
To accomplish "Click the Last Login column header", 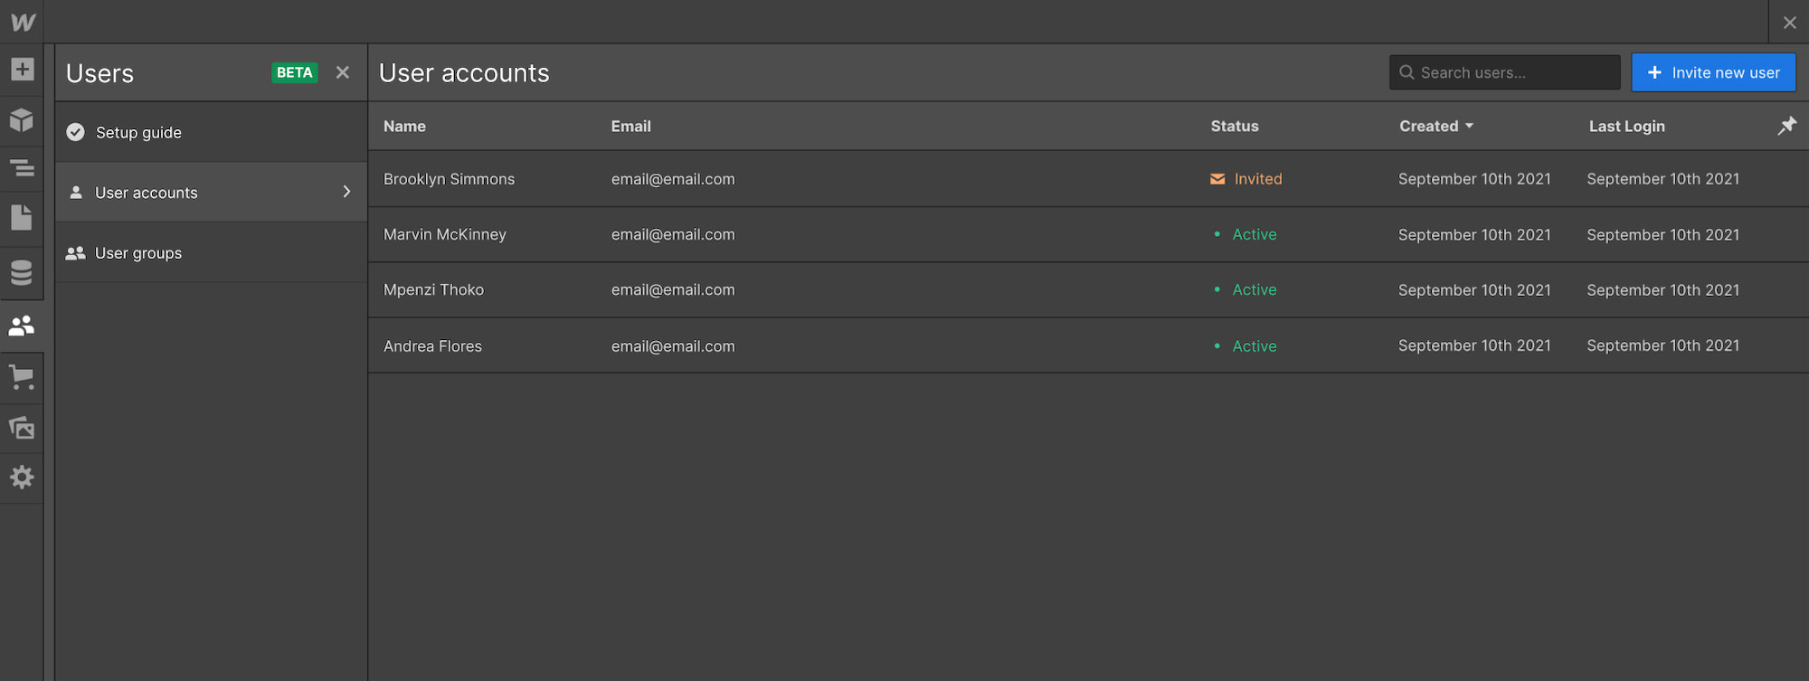I will pyautogui.click(x=1626, y=126).
